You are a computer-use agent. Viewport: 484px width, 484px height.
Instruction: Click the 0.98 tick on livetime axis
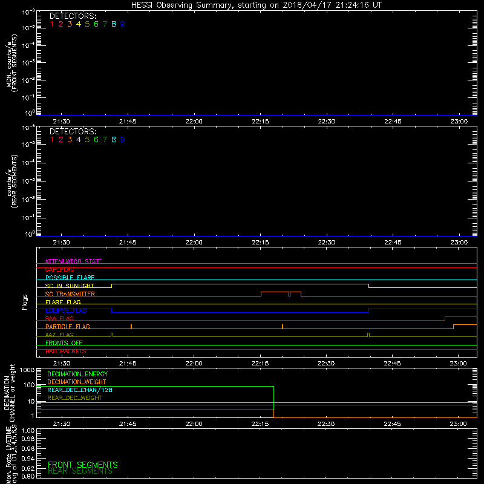coord(28,439)
